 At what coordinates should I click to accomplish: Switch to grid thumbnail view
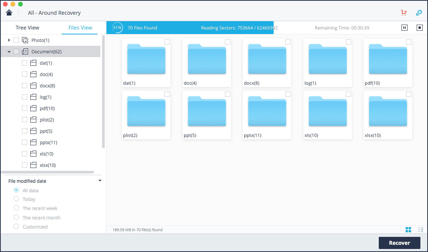coord(408,230)
